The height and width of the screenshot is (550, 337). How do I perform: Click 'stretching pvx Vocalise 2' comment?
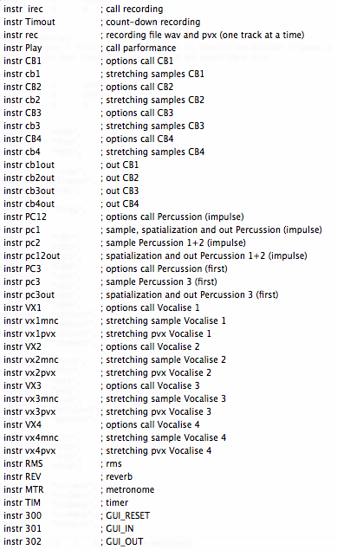[159, 372]
